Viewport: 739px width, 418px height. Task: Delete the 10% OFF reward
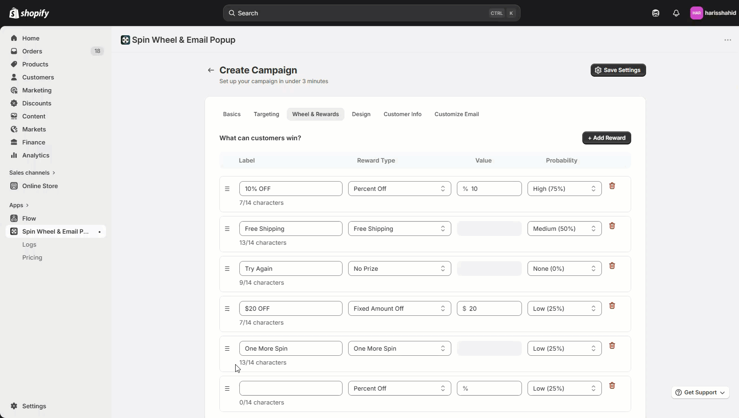tap(612, 186)
